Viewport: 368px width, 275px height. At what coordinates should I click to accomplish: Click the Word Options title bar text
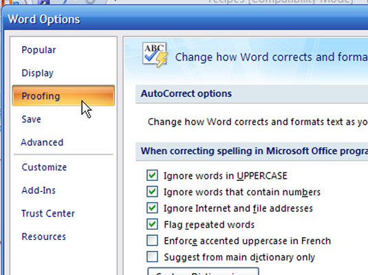[x=44, y=19]
